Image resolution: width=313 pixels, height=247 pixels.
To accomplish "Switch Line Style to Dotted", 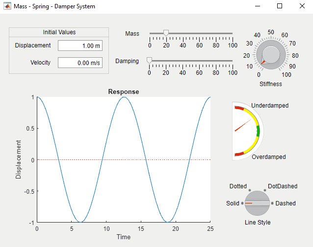I will tap(238, 186).
